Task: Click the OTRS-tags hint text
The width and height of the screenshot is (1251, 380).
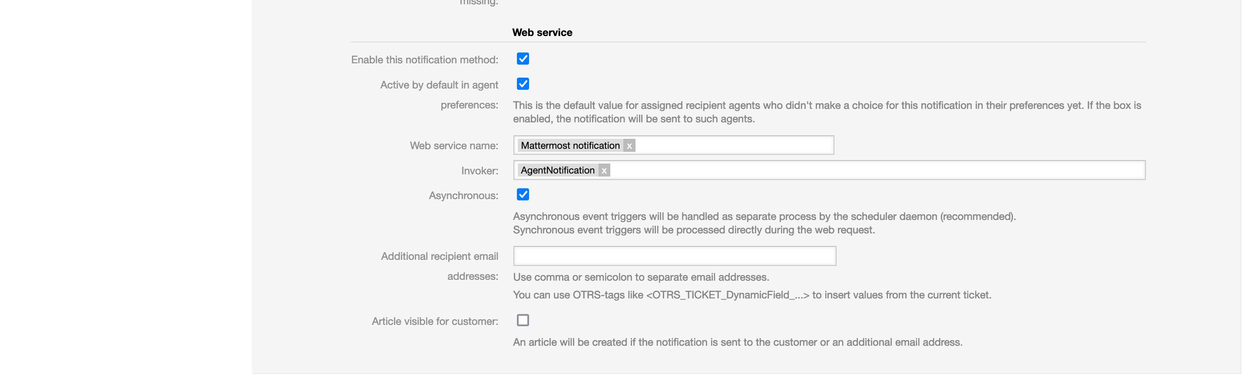Action: [752, 295]
